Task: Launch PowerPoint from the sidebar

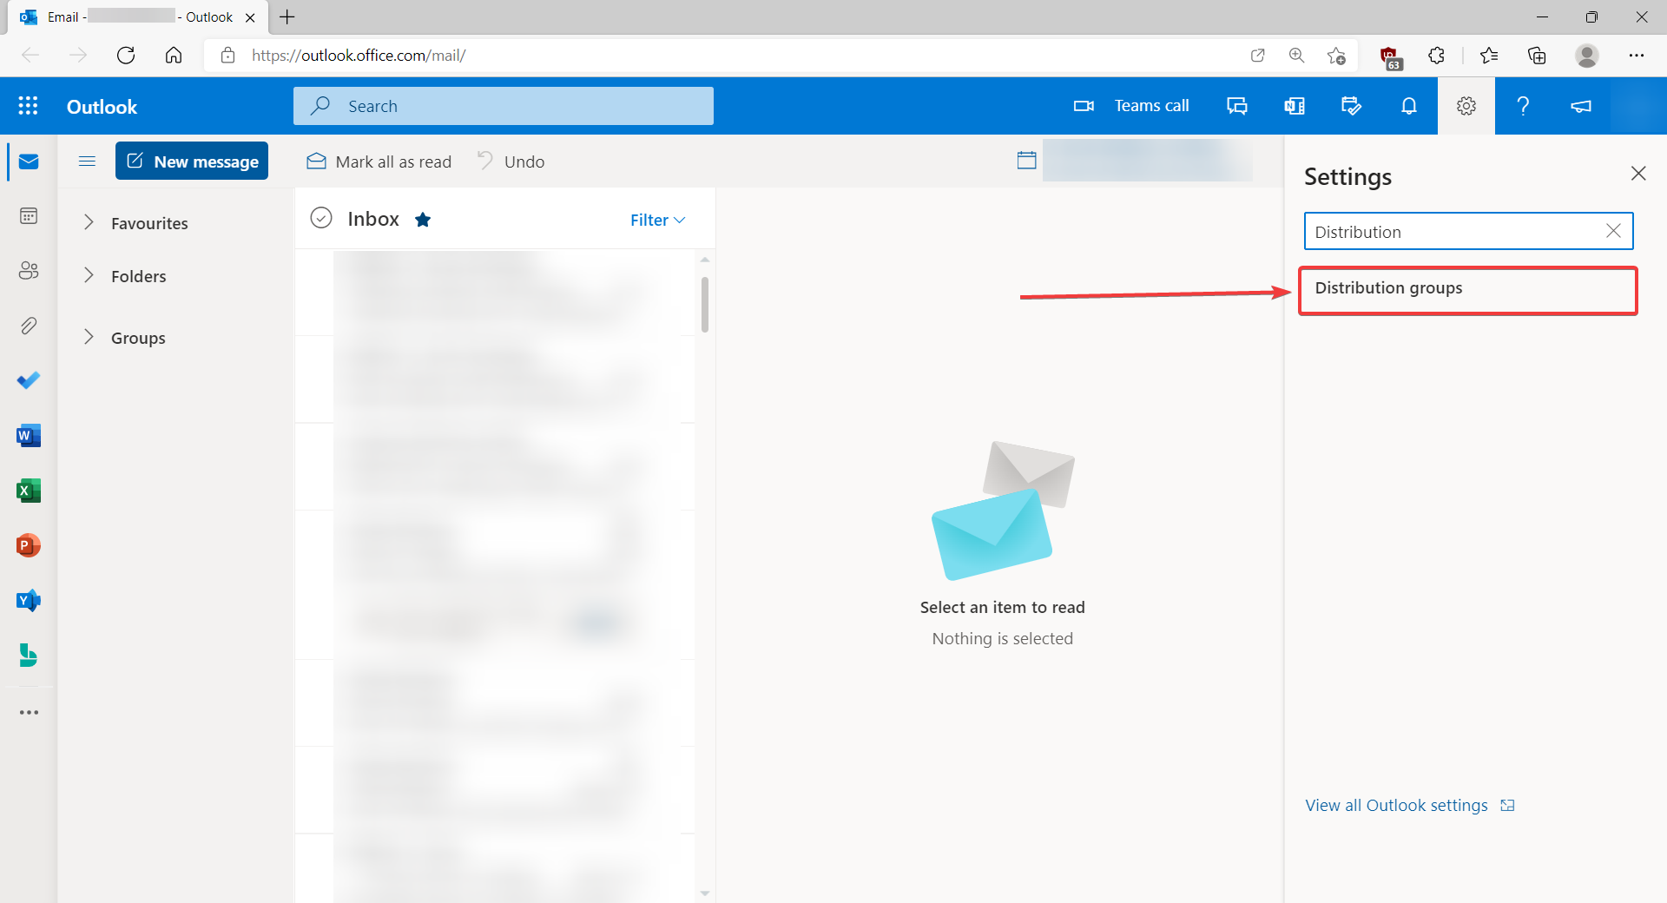Action: tap(29, 545)
